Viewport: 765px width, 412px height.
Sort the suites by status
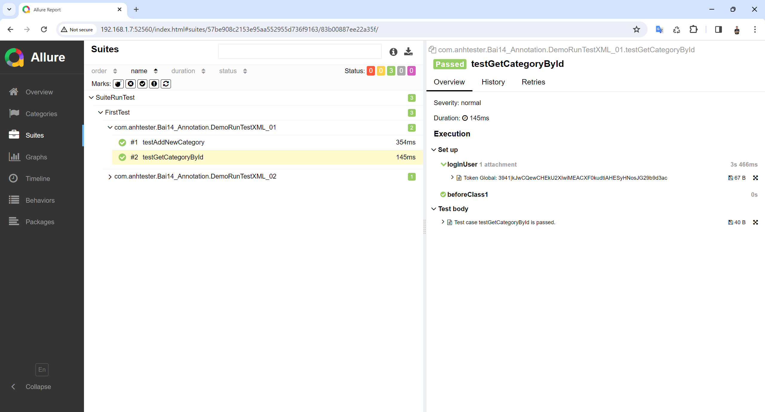click(233, 71)
